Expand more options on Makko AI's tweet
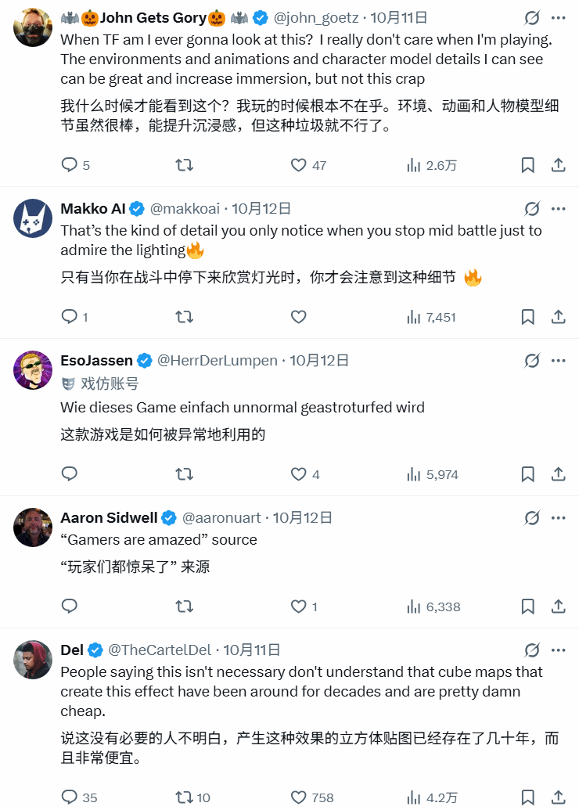The width and height of the screenshot is (579, 810). pos(558,209)
